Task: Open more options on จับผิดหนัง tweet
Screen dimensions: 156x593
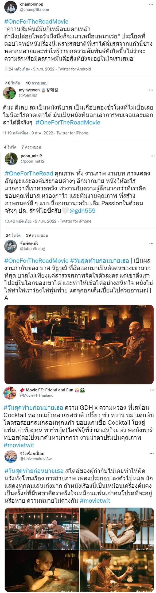Action: tap(151, 243)
